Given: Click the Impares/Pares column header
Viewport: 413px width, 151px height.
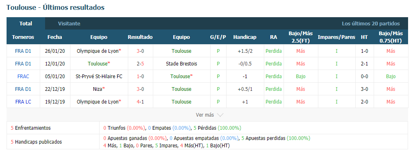Looking at the screenshot, I should click(336, 37).
